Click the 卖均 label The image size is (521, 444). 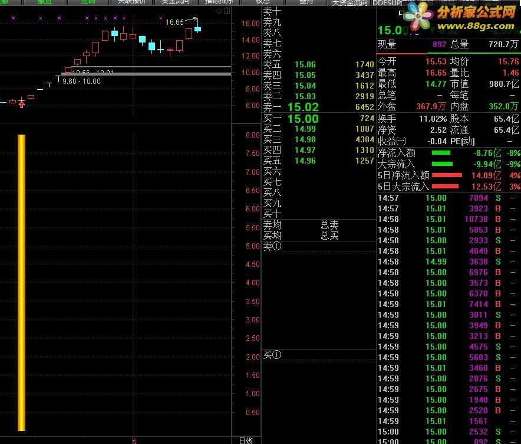272,226
